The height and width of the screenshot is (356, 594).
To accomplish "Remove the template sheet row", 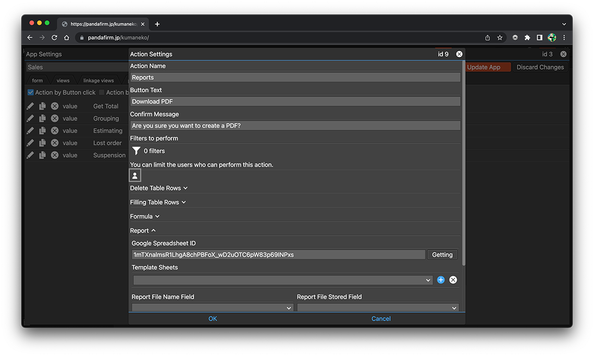I will [x=453, y=280].
